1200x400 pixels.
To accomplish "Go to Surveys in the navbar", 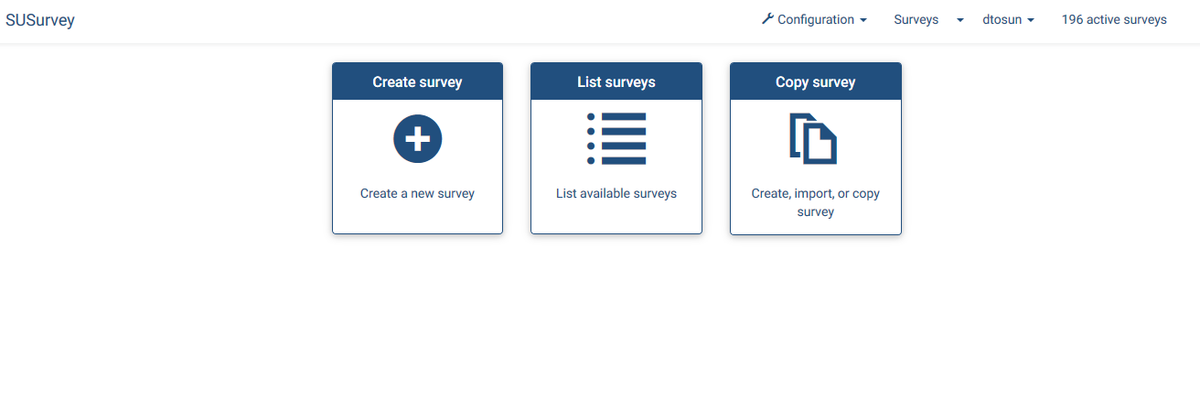I will pyautogui.click(x=916, y=19).
